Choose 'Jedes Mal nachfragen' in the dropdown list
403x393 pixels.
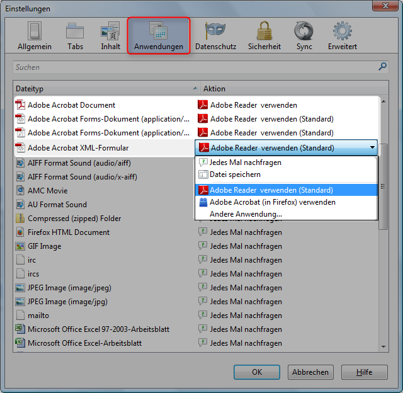click(x=246, y=162)
